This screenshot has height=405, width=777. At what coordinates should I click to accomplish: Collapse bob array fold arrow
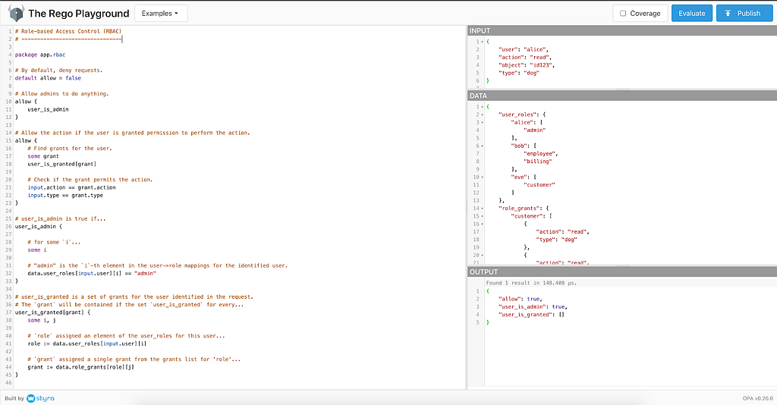tap(482, 146)
